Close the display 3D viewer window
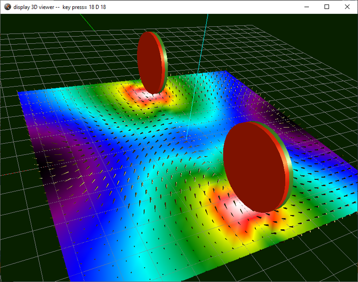This screenshot has height=282, width=358. coord(347,7)
